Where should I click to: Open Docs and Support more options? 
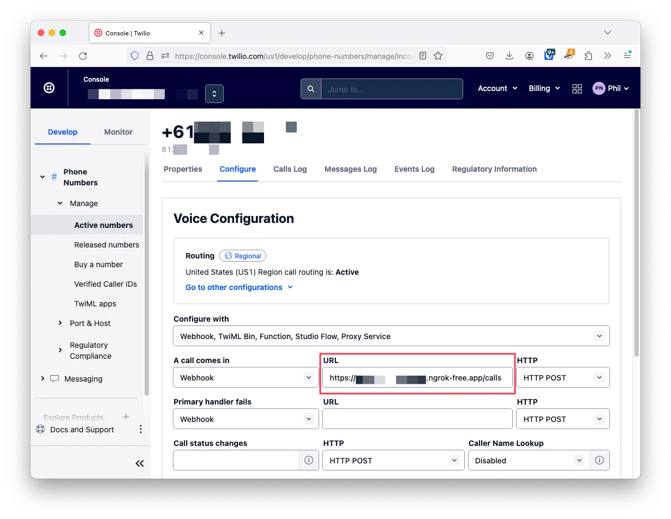coord(140,430)
